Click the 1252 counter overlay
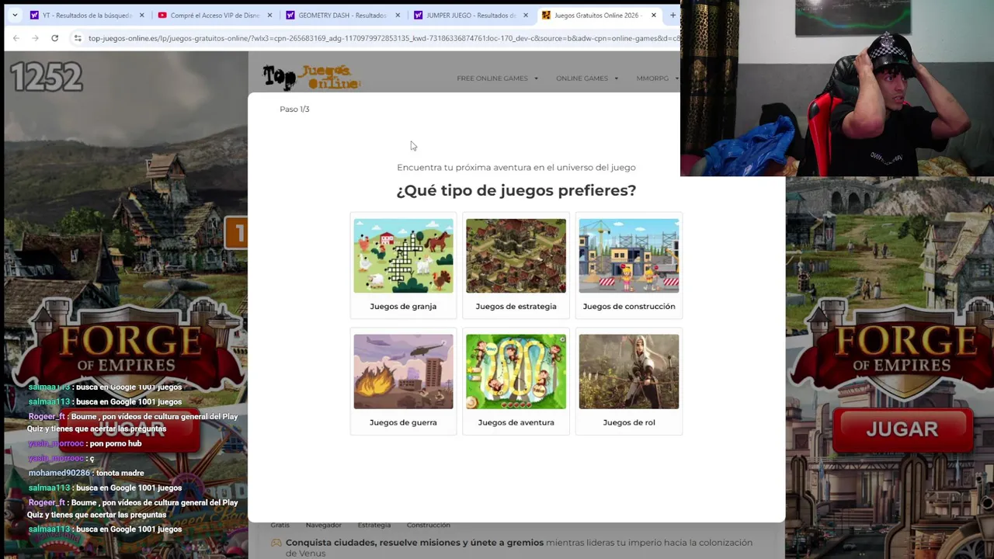The width and height of the screenshot is (994, 559). 47,77
